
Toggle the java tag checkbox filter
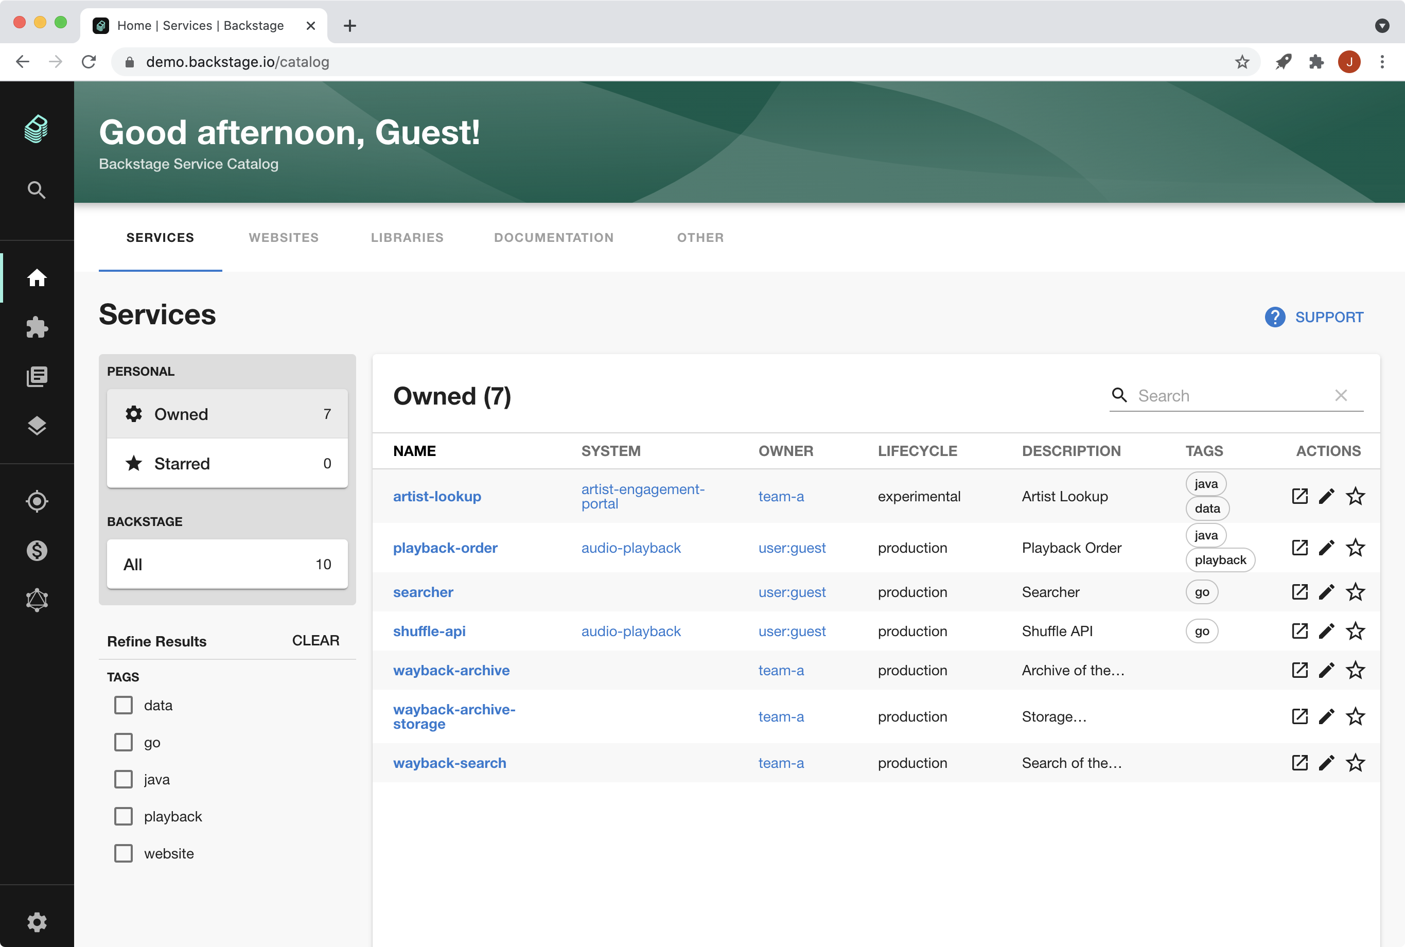[122, 779]
